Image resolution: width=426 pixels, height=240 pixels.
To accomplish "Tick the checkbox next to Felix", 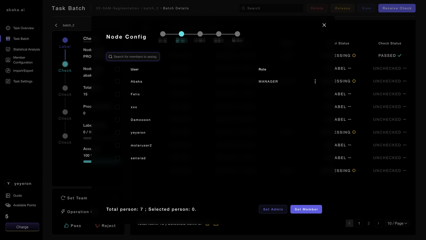I will point(117,94).
